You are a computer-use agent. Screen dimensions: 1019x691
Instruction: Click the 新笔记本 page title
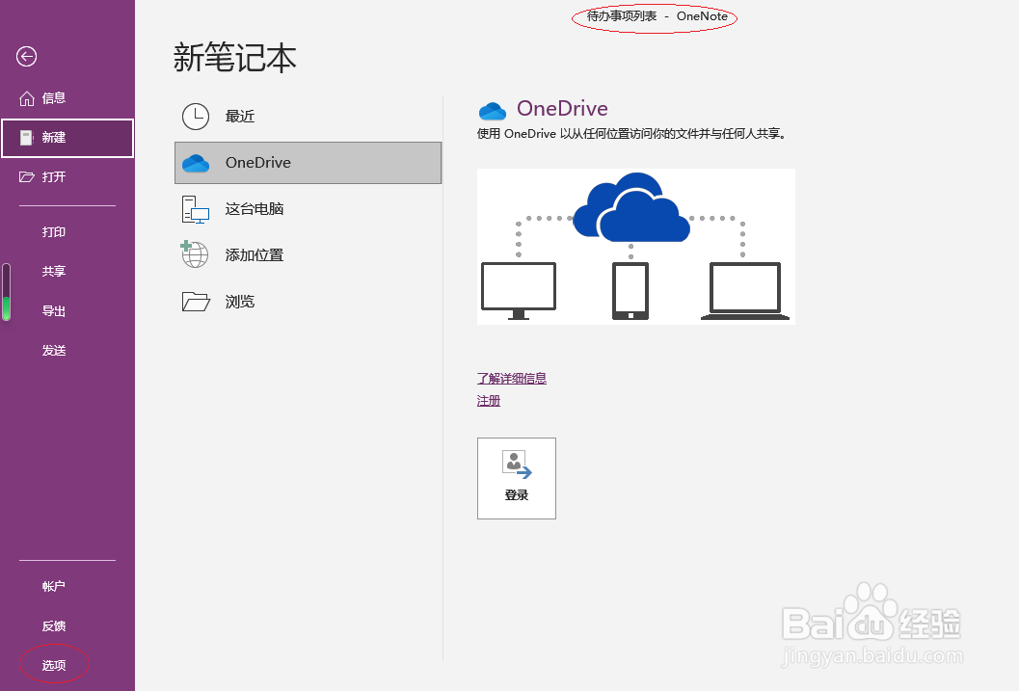click(234, 57)
